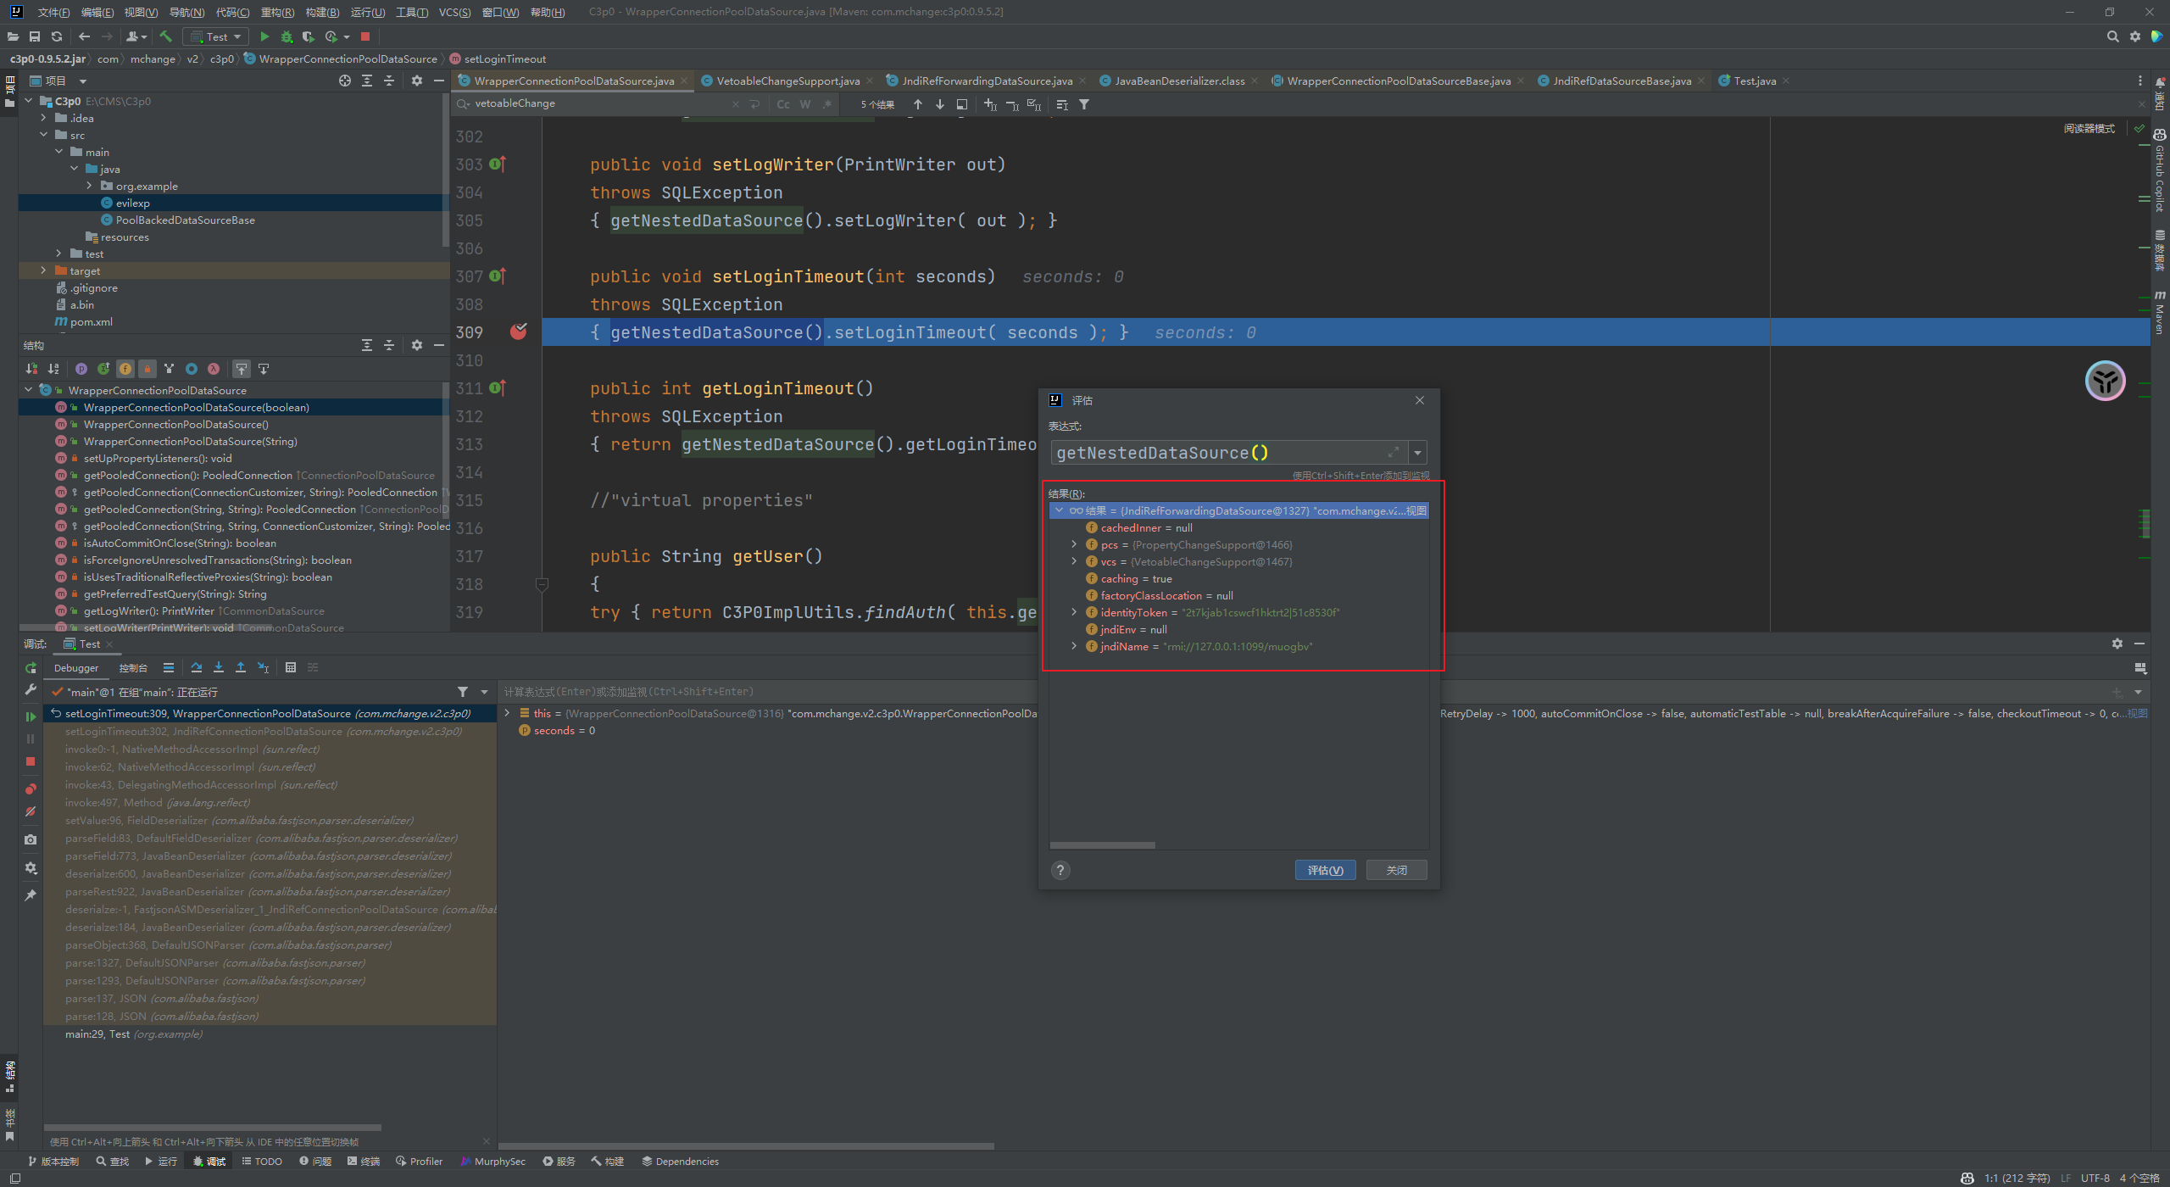Switch to VetoableChangeSupport.java tab
The image size is (2170, 1187).
pyautogui.click(x=787, y=81)
